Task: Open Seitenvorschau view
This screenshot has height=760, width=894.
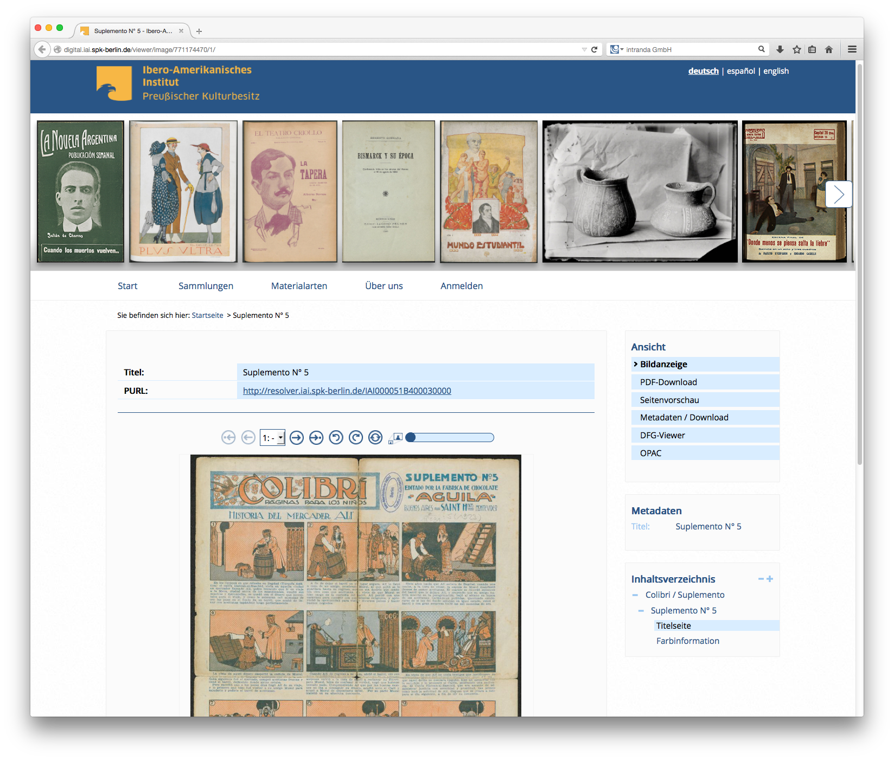Action: pyautogui.click(x=705, y=400)
